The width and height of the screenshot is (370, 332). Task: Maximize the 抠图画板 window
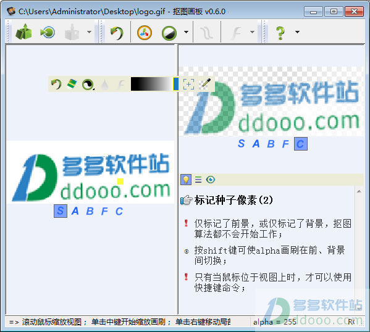[x=334, y=11]
